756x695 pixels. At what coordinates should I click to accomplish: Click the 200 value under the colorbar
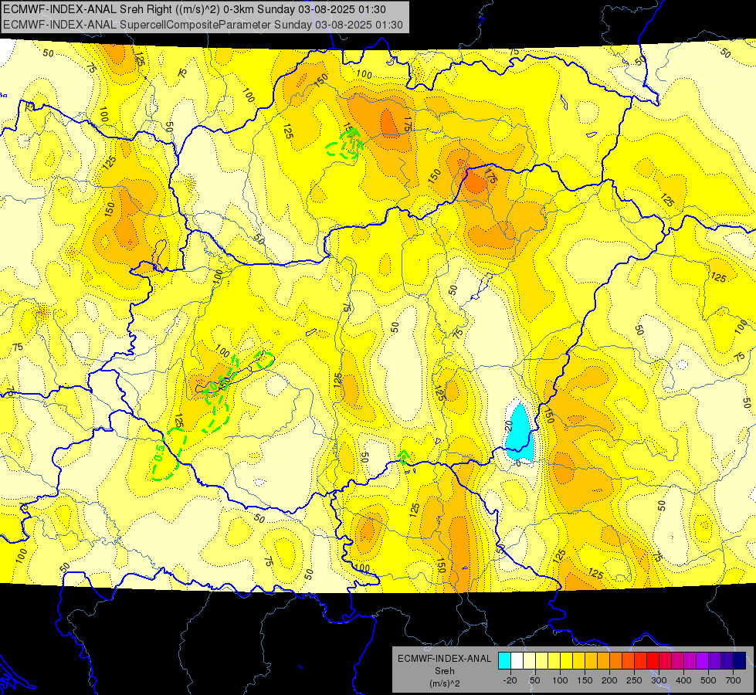point(609,680)
